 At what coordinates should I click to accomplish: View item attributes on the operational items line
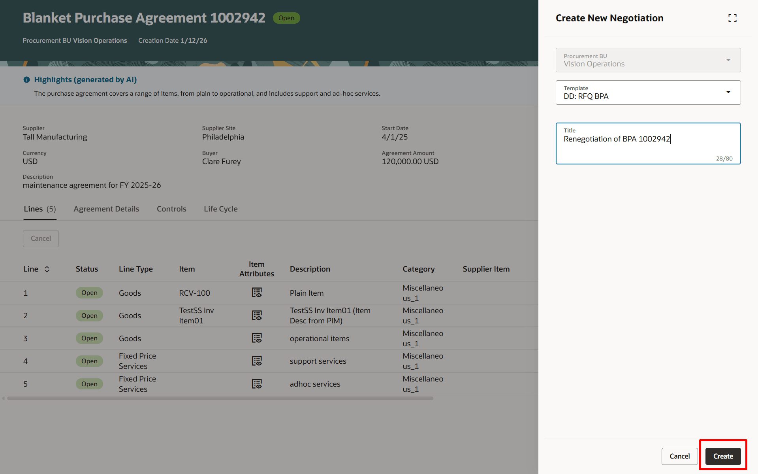(x=257, y=338)
